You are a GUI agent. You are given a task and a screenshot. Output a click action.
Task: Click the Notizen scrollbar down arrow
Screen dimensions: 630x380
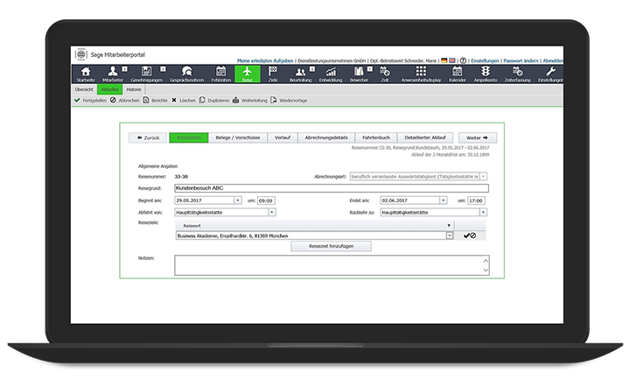486,271
